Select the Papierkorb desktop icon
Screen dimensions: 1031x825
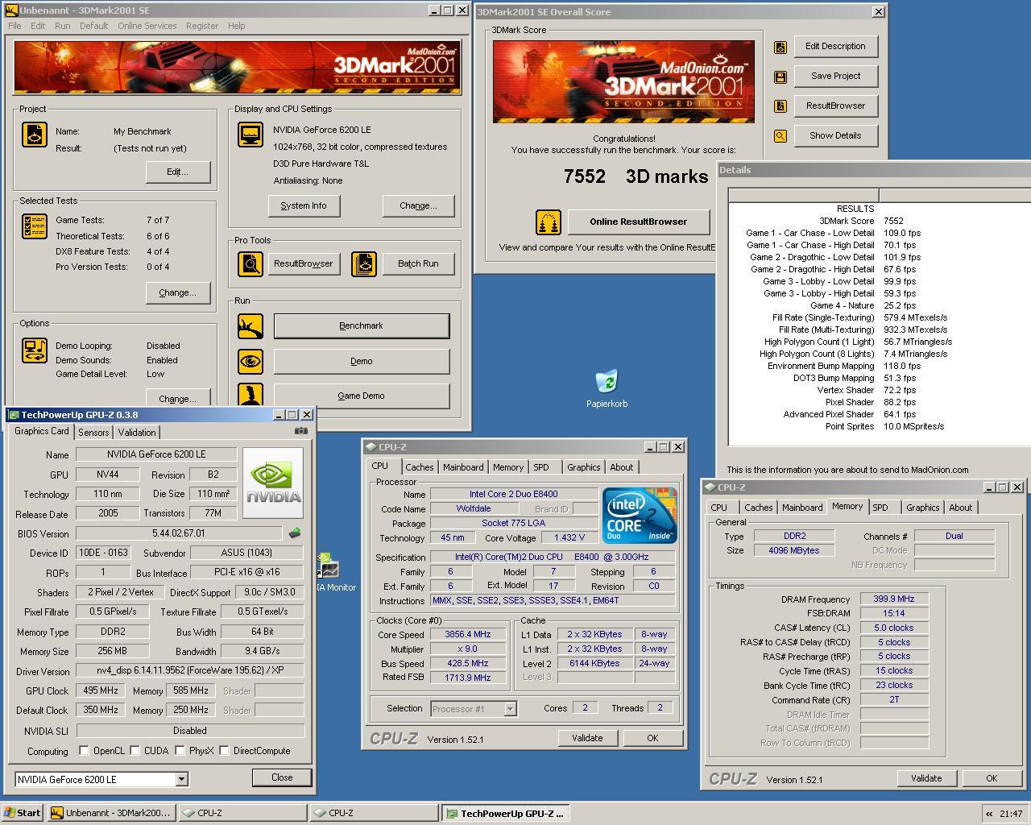(607, 389)
